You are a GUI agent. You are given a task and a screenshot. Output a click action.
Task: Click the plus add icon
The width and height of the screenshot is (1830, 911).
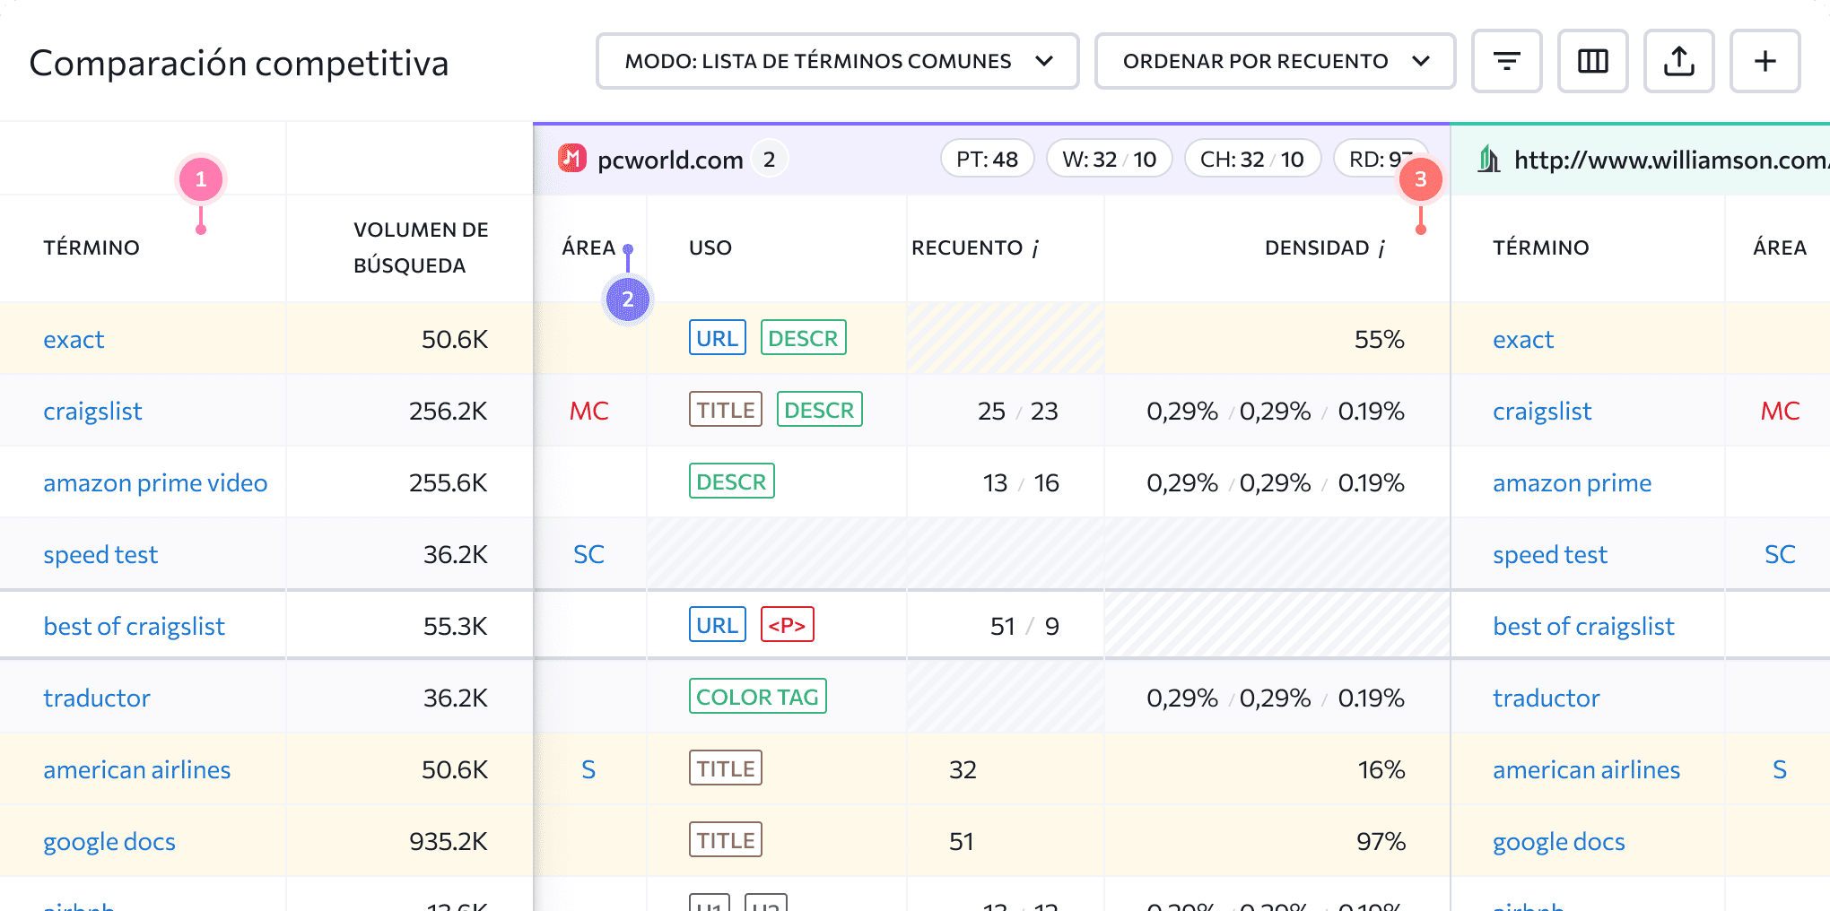pyautogui.click(x=1765, y=61)
